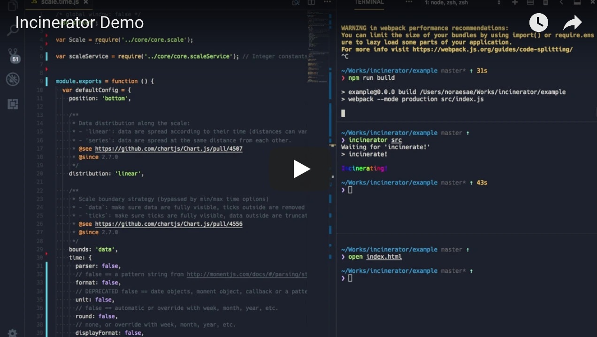
Task: Open the Manage gear icon
Action: point(13,333)
